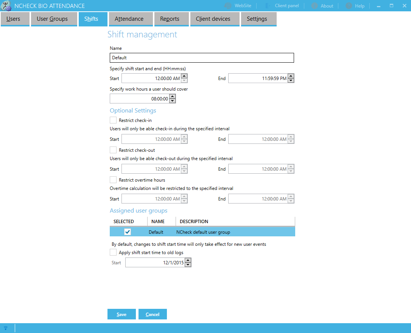Uncheck the Default user group selection

pyautogui.click(x=128, y=232)
